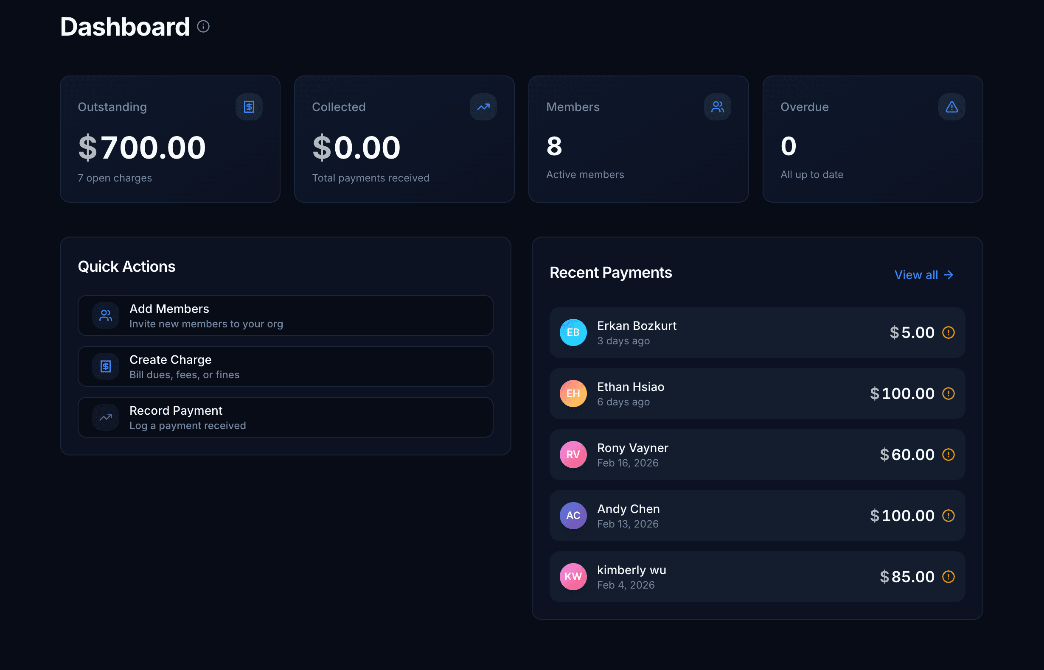
Task: Click the trending chart icon on the Collected card
Action: [x=483, y=106]
